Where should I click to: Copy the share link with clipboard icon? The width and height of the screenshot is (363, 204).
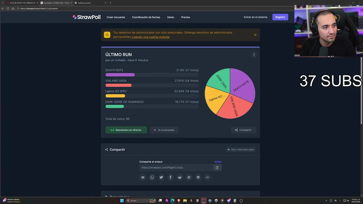217,167
